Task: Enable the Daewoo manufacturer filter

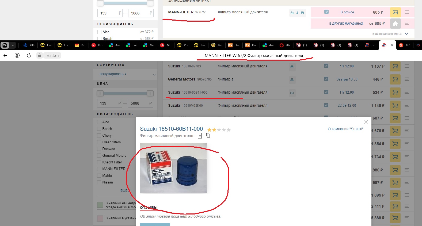Action: [99, 149]
